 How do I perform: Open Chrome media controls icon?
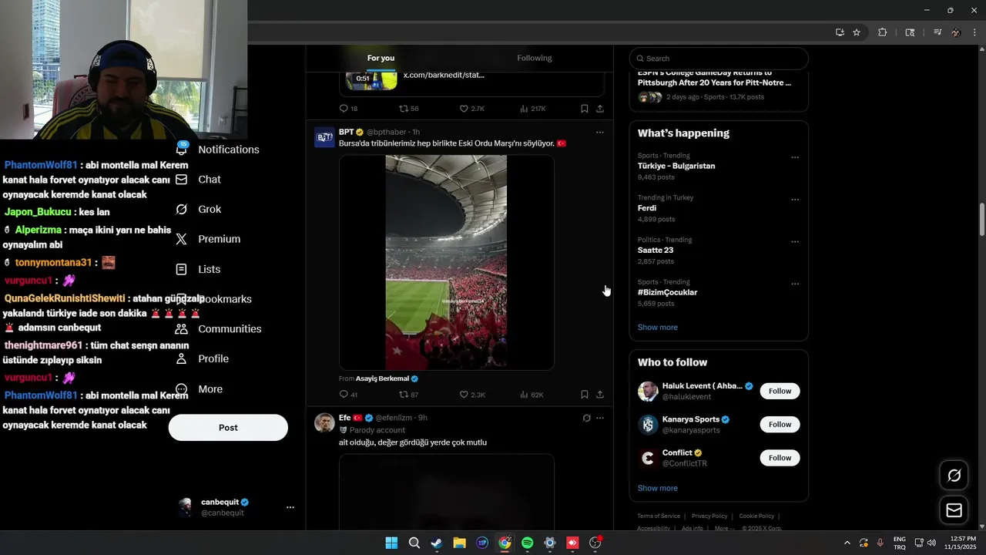click(937, 32)
